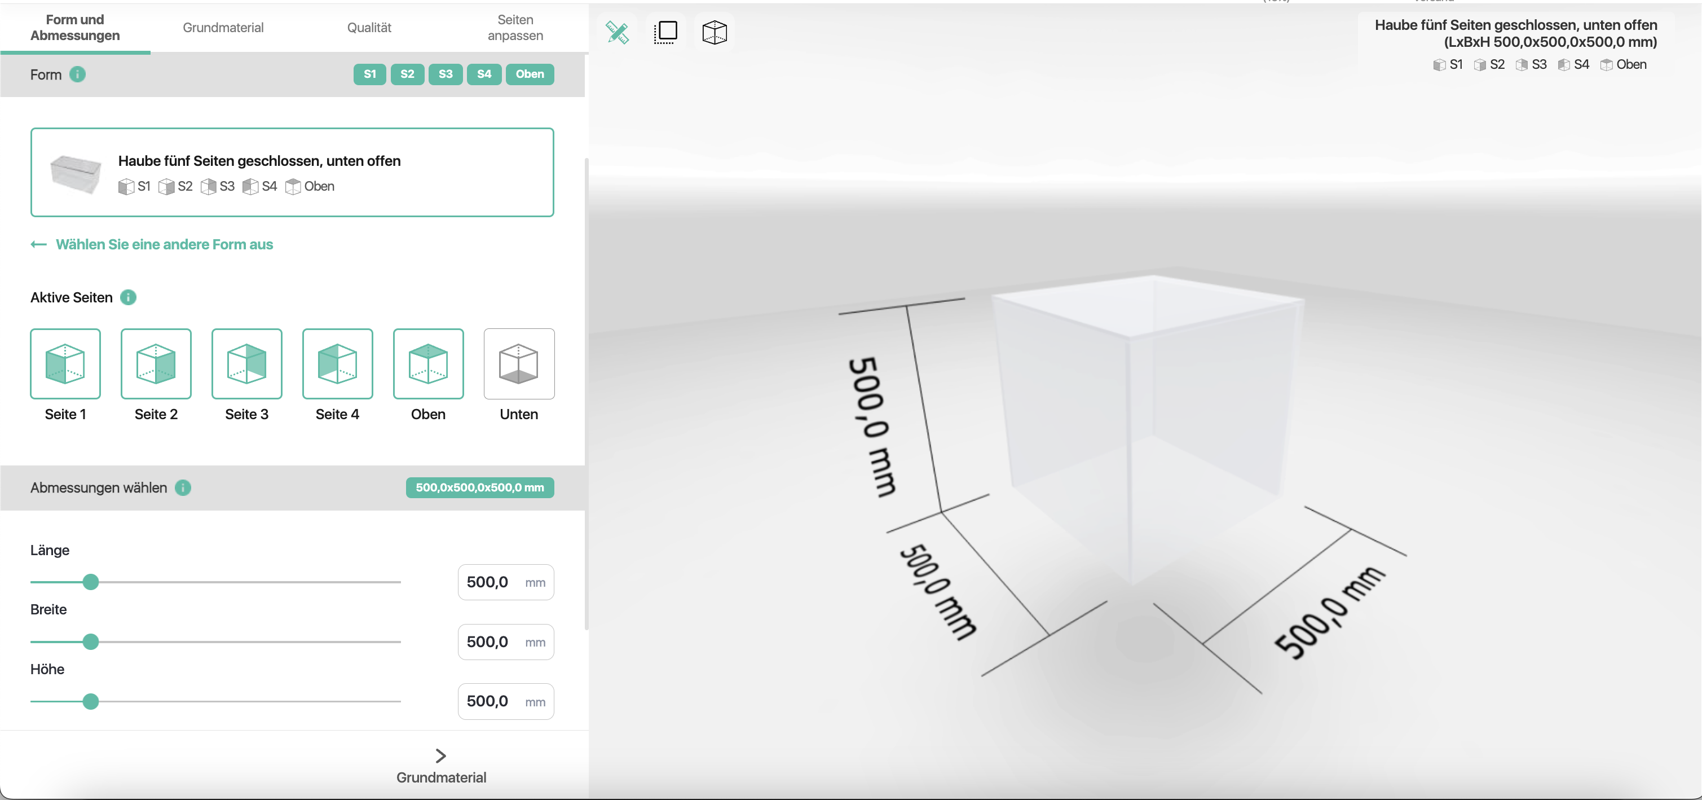Collapse the Abmessungen wählen section header
Screen dimensions: 1702x800
pyautogui.click(x=292, y=488)
